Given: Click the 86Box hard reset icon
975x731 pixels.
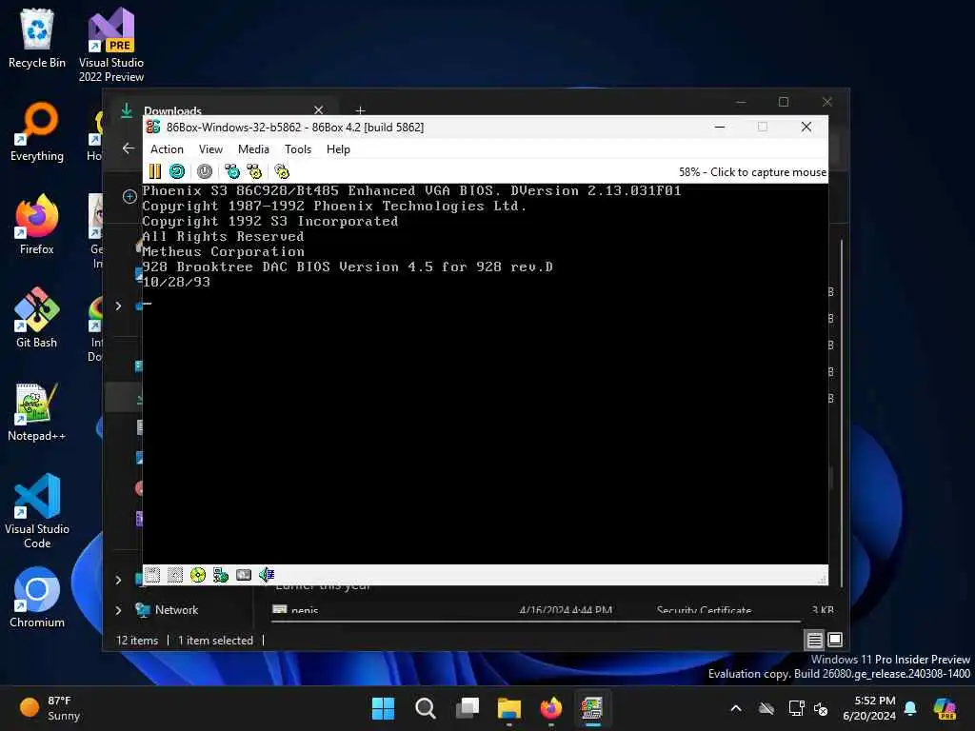Looking at the screenshot, I should click(177, 171).
